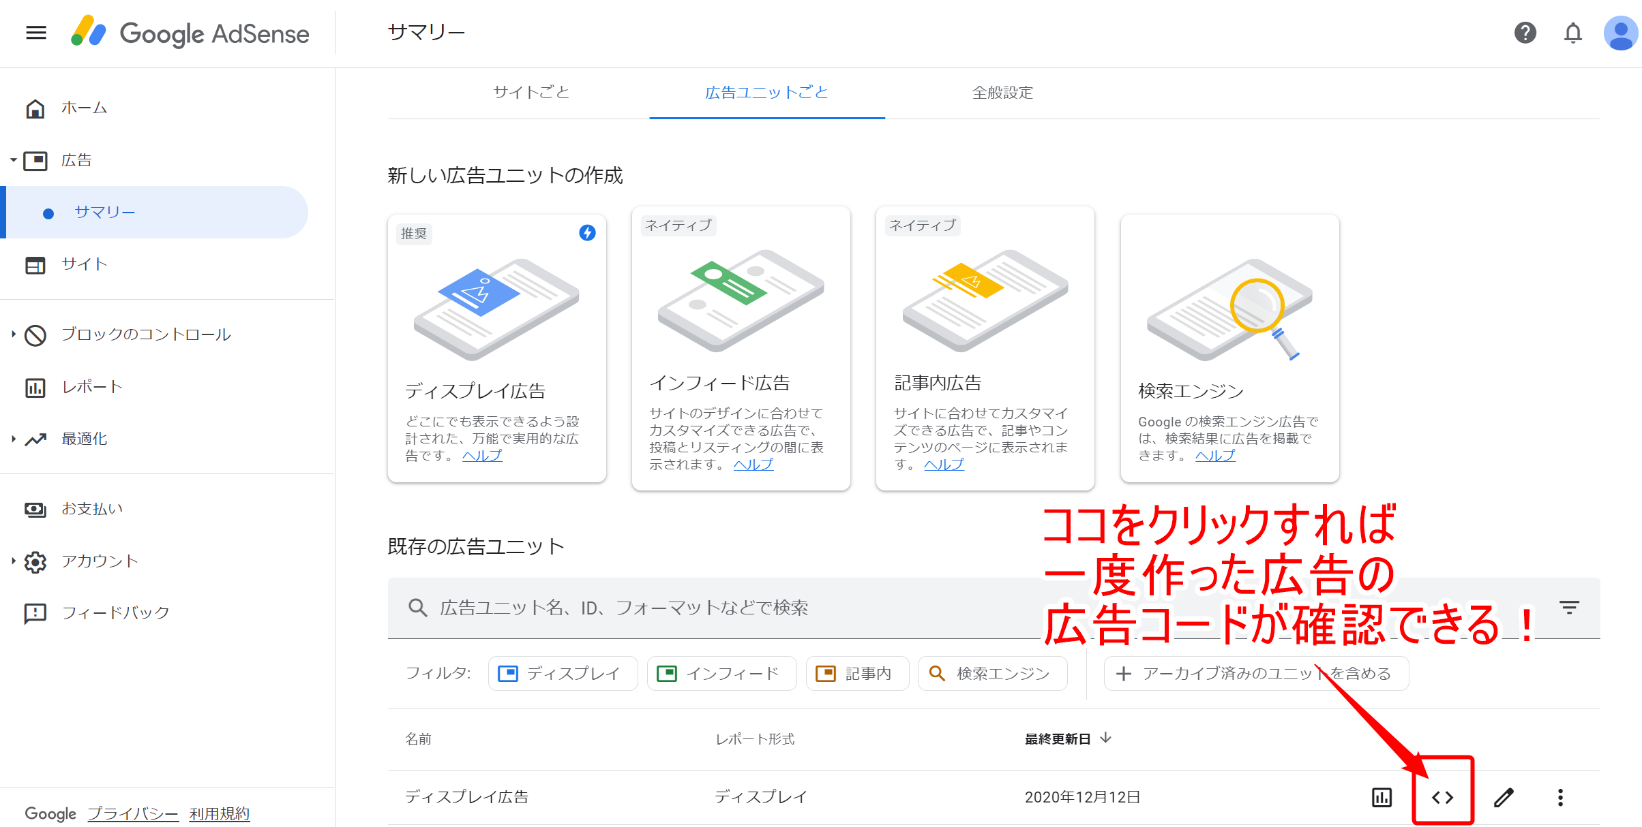Click the レポート chart icon in sidebar

pos(35,388)
